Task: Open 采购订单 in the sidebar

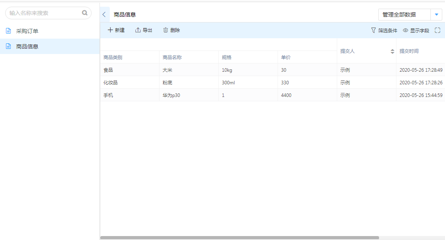Action: pos(27,31)
